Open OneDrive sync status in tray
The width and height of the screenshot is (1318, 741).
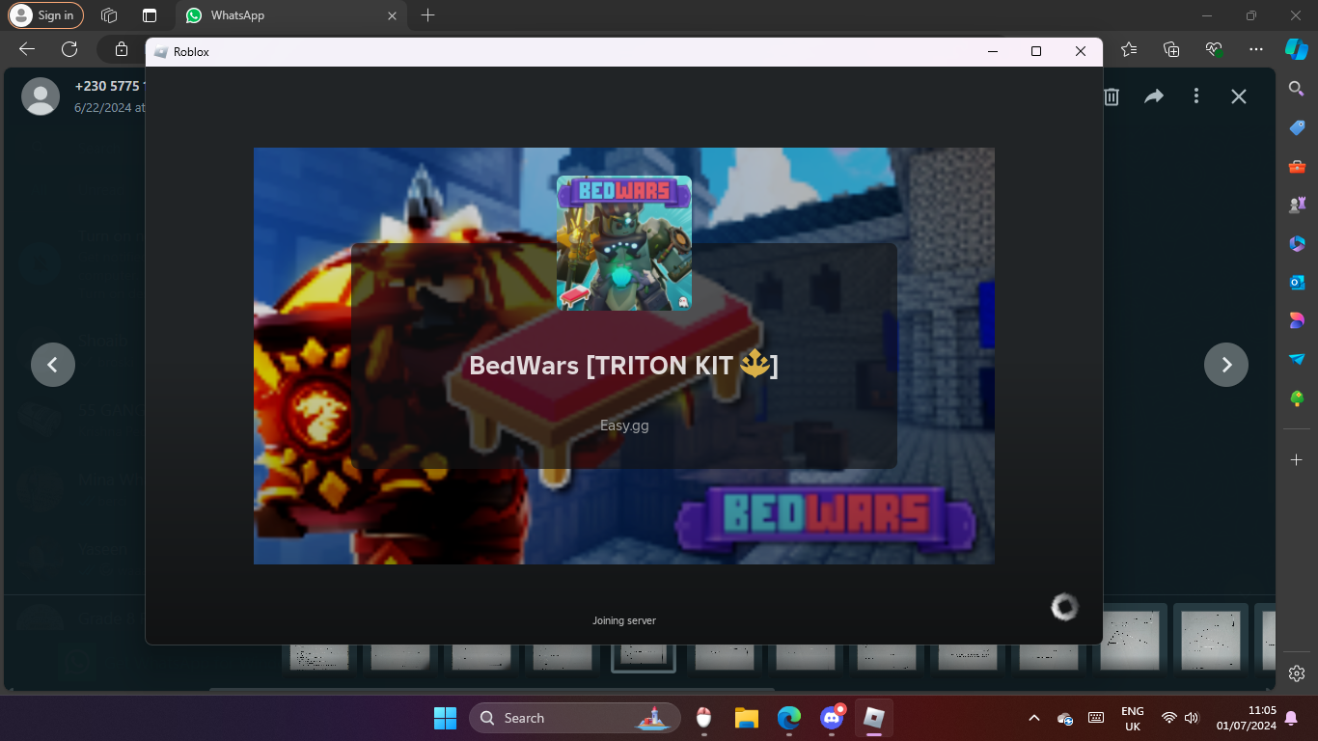point(1065,718)
